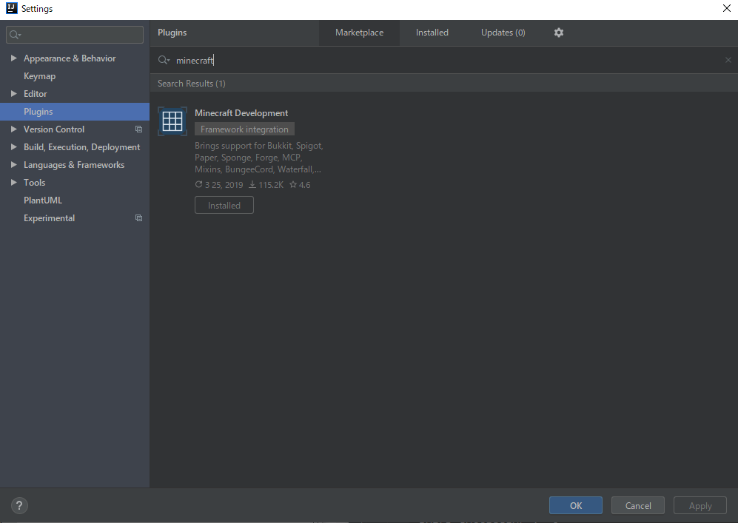Click the star rating 4.6 icon
The height and width of the screenshot is (523, 738).
point(292,185)
